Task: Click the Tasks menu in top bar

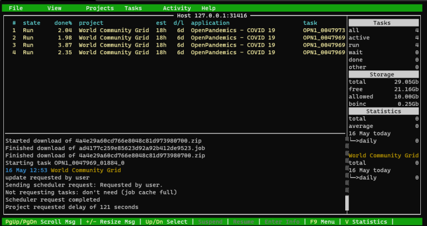Action: tap(133, 8)
